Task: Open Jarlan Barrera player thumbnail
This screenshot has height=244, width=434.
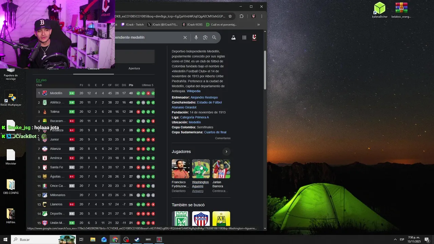Action: [x=221, y=169]
